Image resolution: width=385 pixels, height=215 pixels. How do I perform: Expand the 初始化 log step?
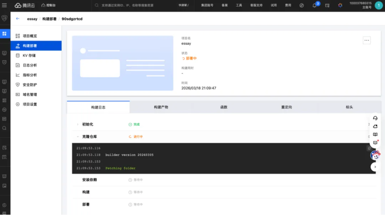click(x=78, y=125)
